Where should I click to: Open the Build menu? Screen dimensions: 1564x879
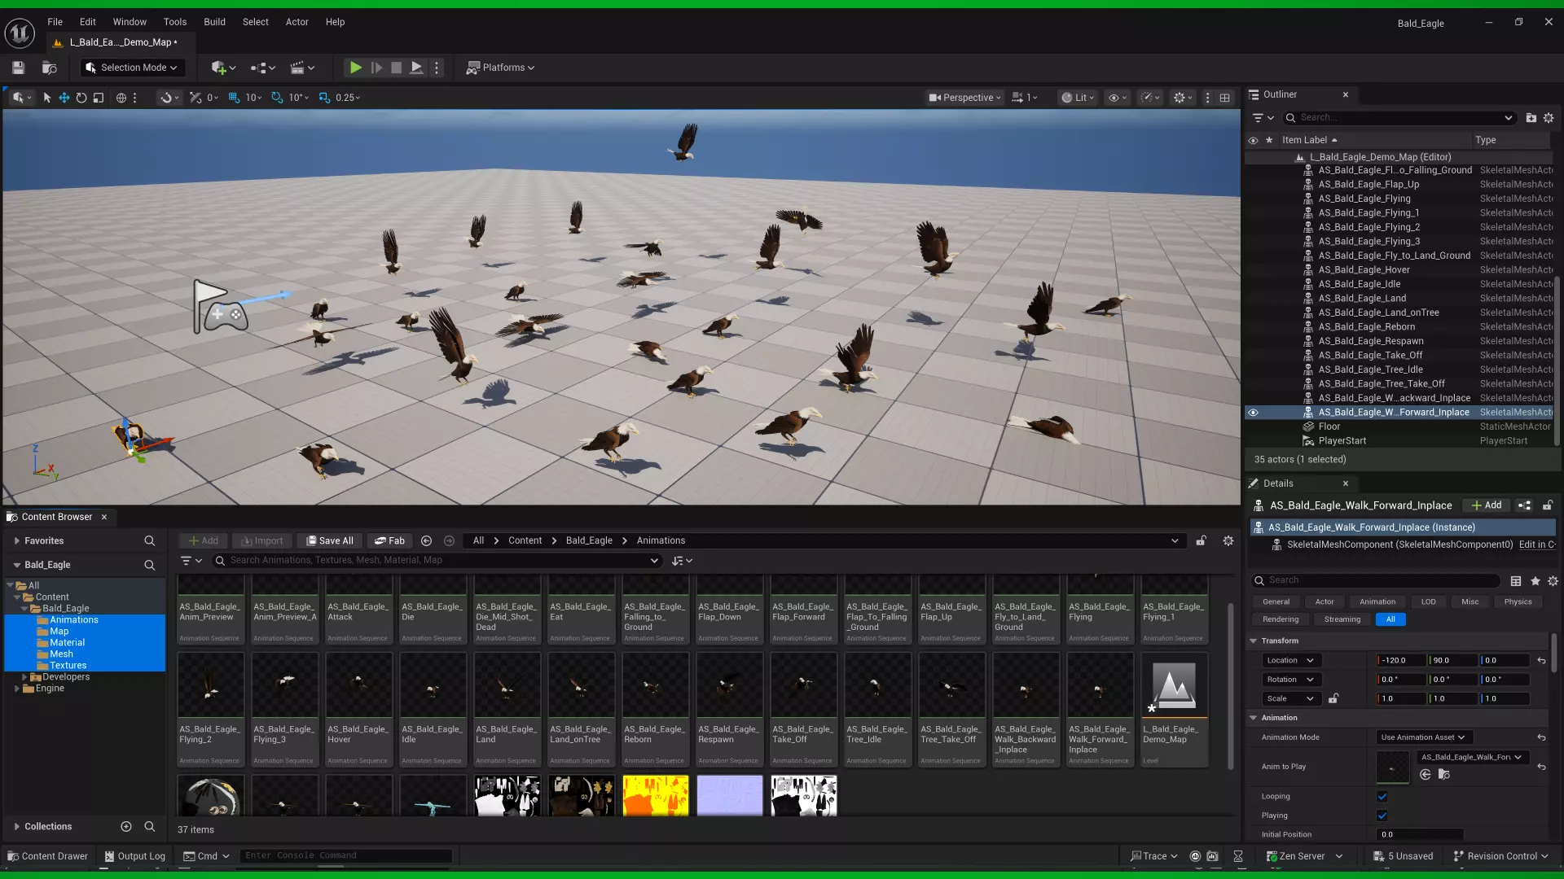pyautogui.click(x=214, y=22)
